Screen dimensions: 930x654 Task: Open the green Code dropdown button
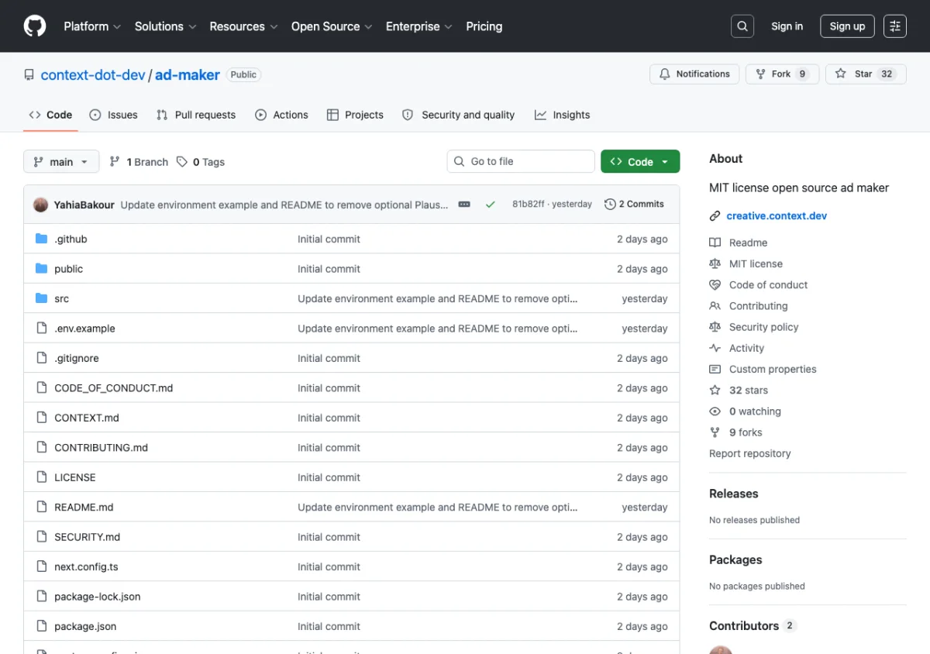640,161
